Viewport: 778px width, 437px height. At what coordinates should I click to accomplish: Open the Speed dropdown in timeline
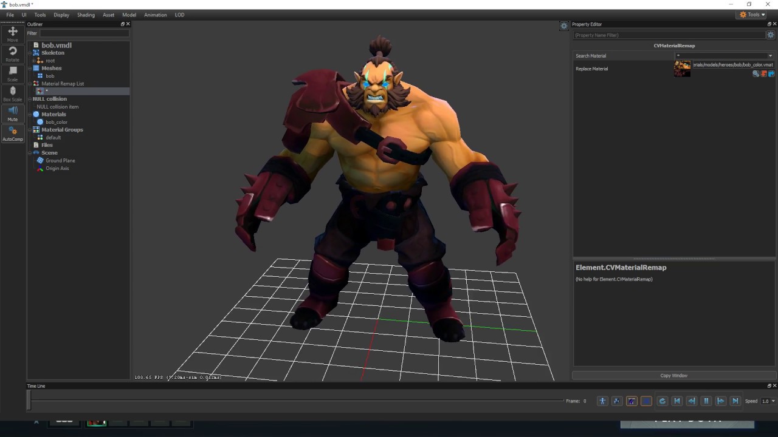click(768, 401)
